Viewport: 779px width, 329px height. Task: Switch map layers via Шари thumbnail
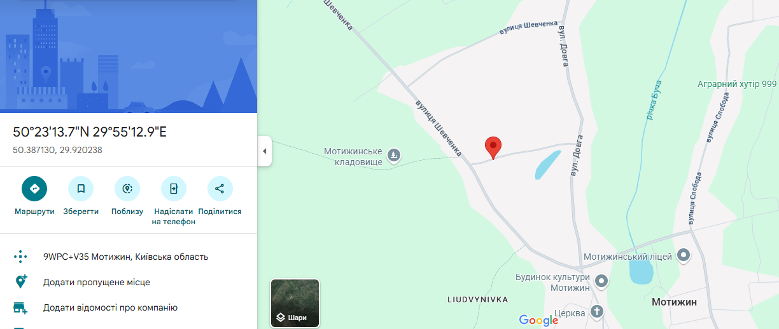pyautogui.click(x=295, y=303)
